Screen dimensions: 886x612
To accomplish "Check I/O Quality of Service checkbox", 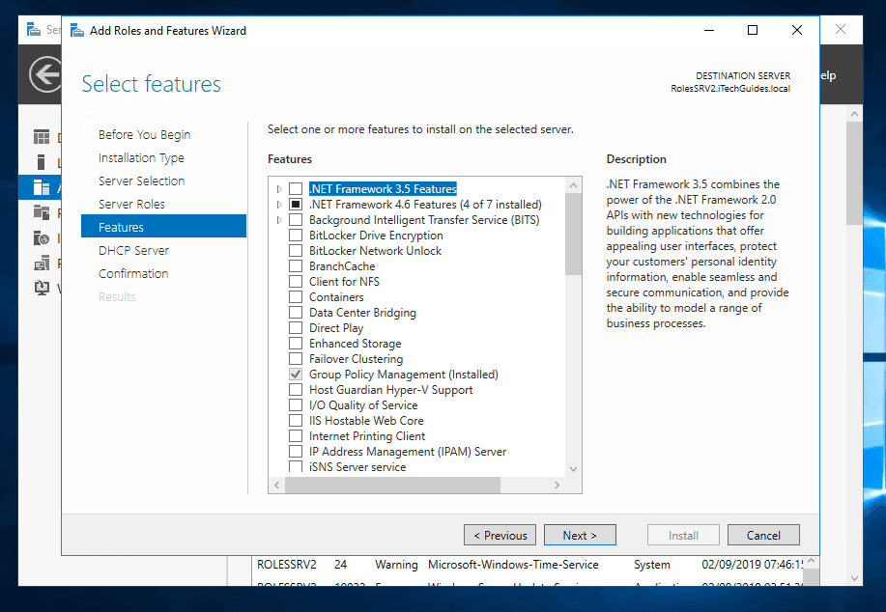I will pyautogui.click(x=296, y=404).
